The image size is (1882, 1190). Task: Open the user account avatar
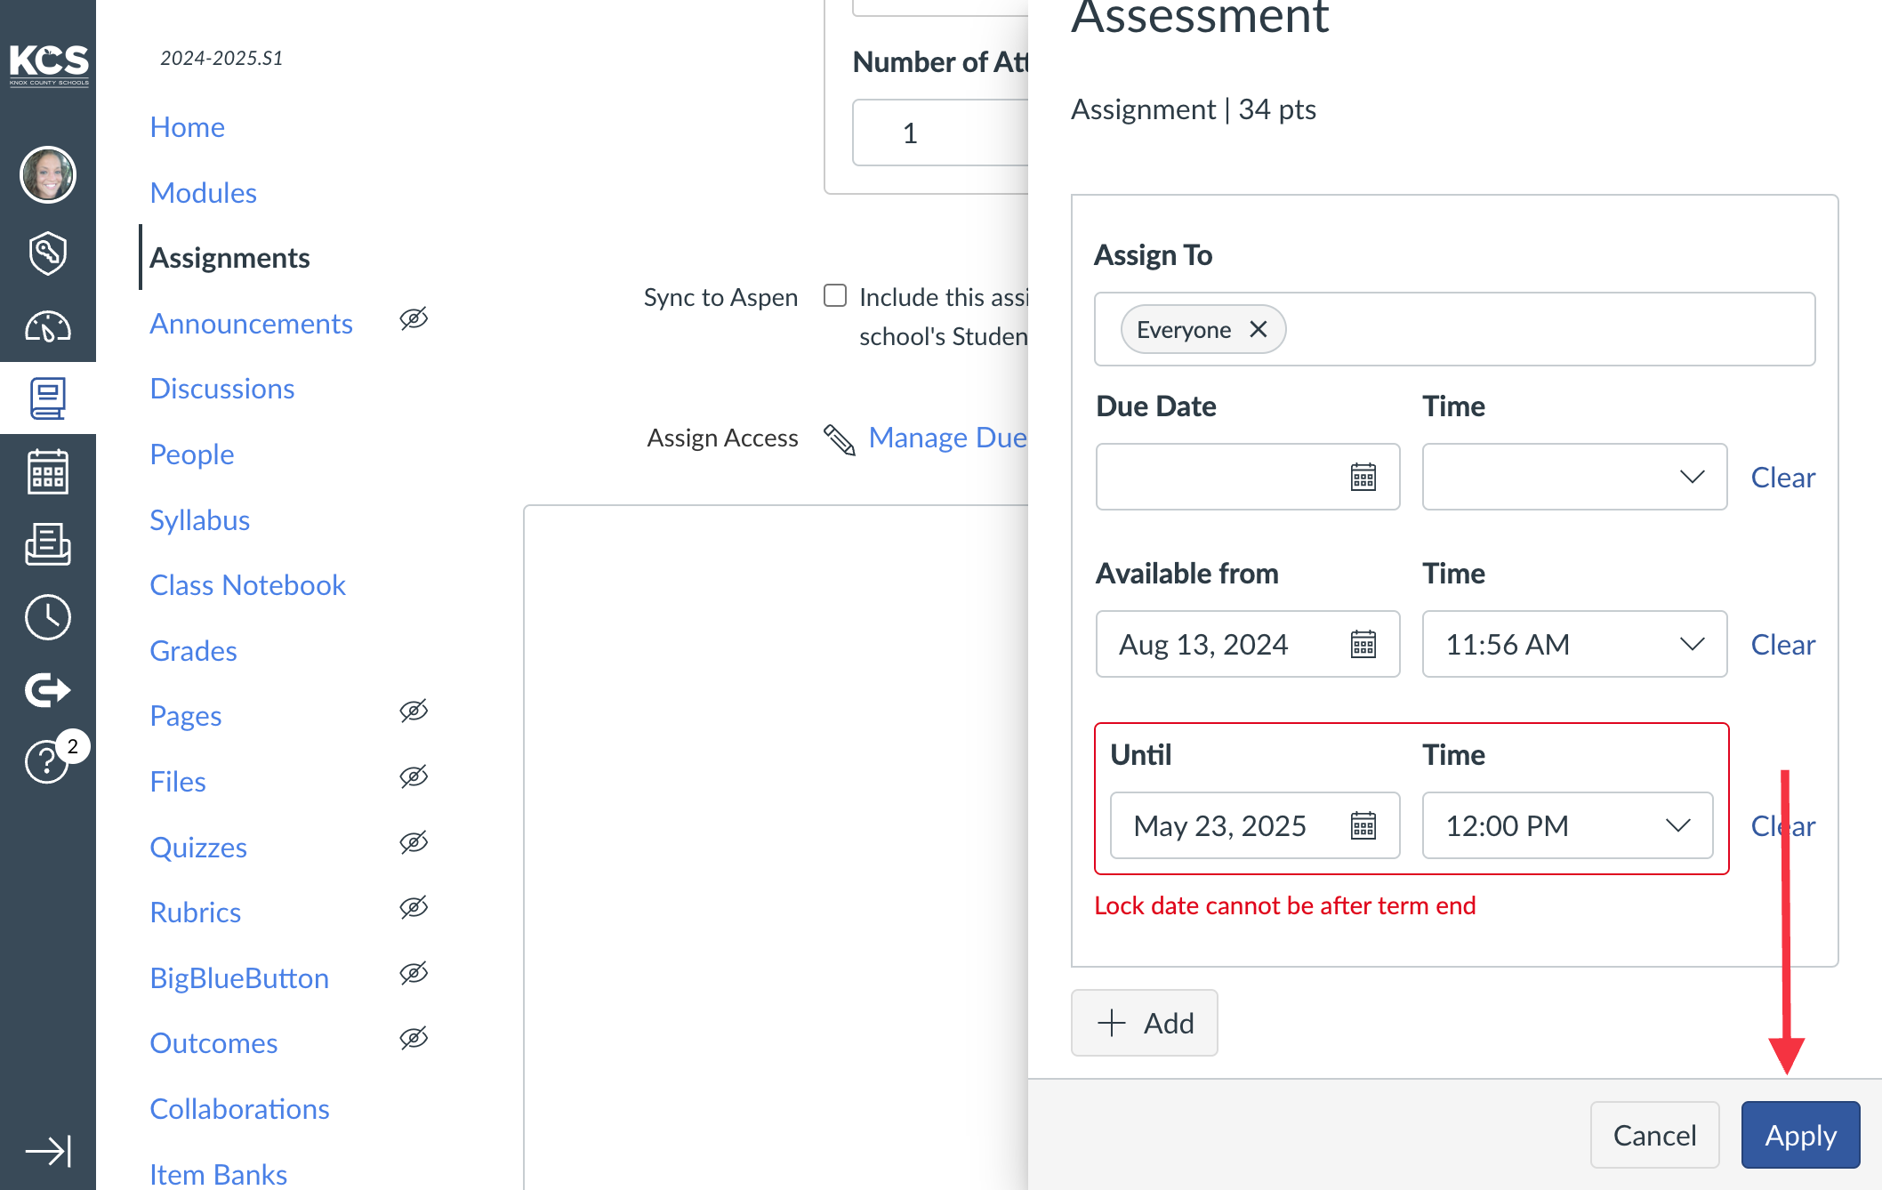[48, 174]
